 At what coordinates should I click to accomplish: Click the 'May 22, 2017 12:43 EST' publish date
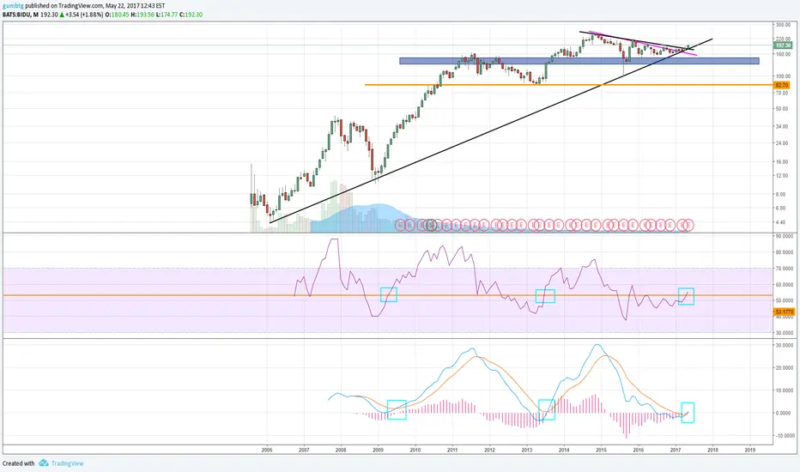click(x=136, y=6)
